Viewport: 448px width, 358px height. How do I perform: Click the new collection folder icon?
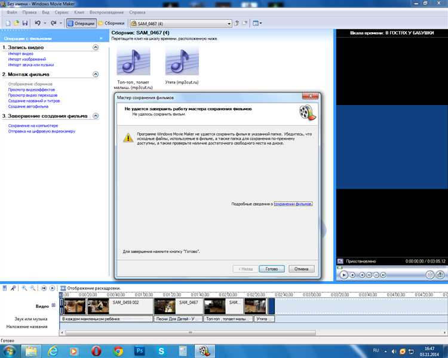tap(244, 23)
